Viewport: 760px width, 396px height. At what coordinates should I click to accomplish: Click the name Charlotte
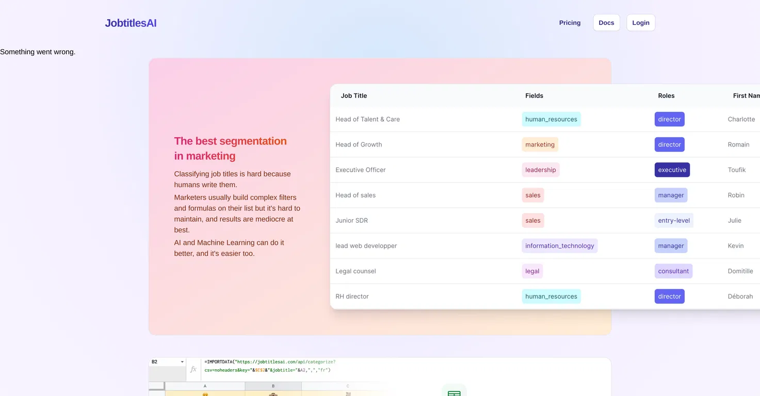tap(741, 119)
